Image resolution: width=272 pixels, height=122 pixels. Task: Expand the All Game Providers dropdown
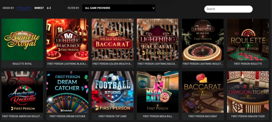click(119, 8)
